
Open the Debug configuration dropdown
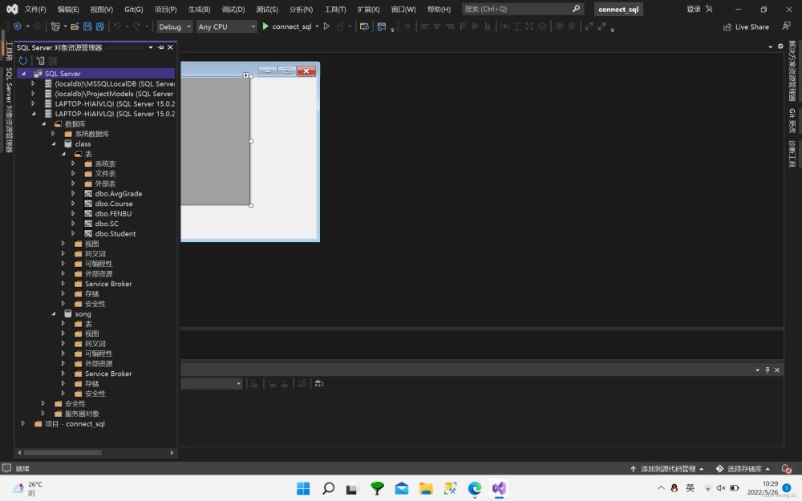tap(175, 26)
